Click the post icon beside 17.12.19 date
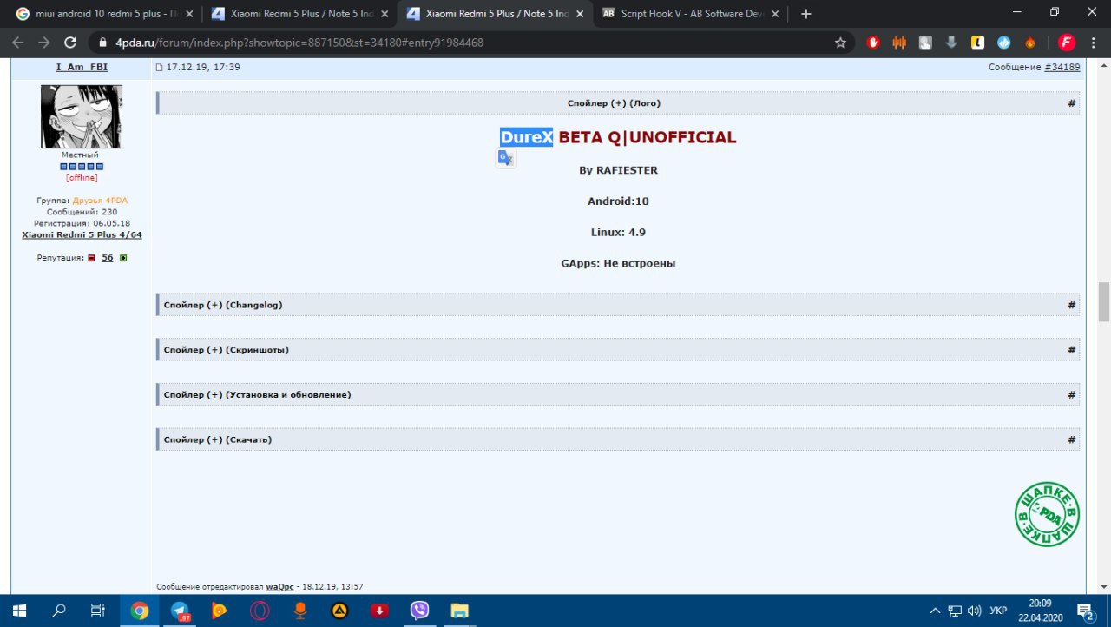Image resolution: width=1111 pixels, height=627 pixels. click(159, 67)
